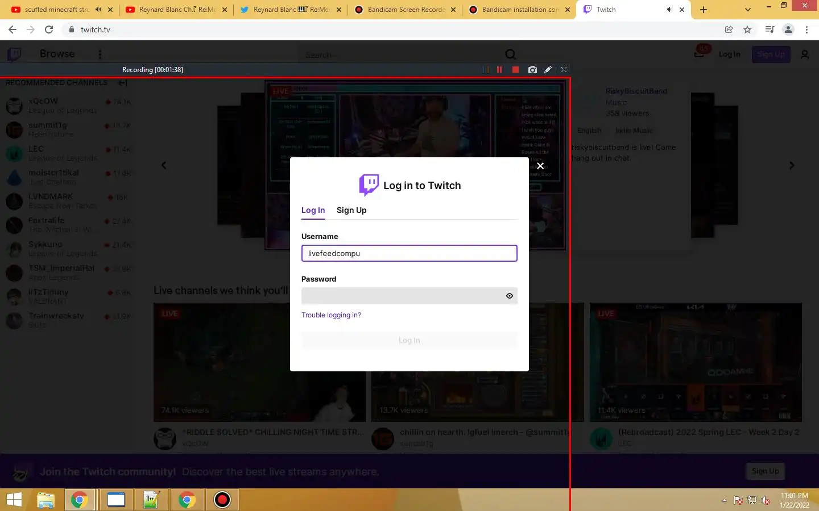Open the 11.4K viewers LEC stream thumbnail

[x=696, y=362]
